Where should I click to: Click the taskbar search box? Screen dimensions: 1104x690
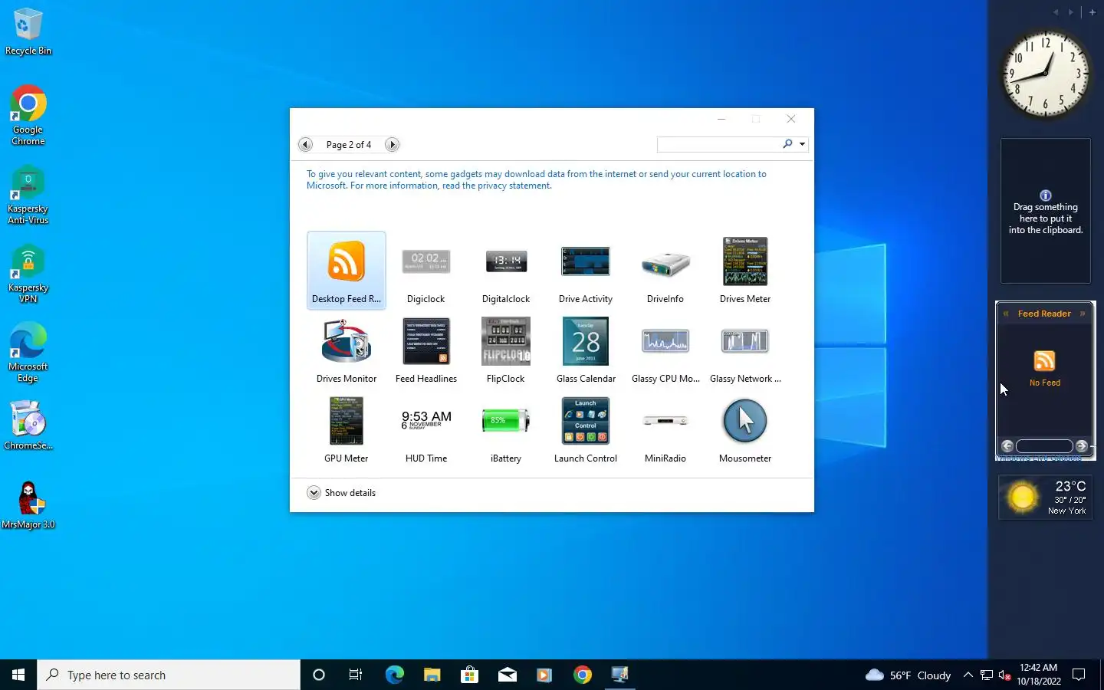coord(169,675)
